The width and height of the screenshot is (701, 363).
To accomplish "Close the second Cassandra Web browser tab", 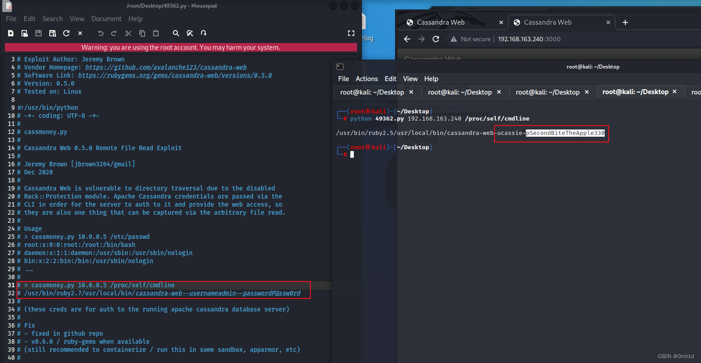I will (608, 22).
